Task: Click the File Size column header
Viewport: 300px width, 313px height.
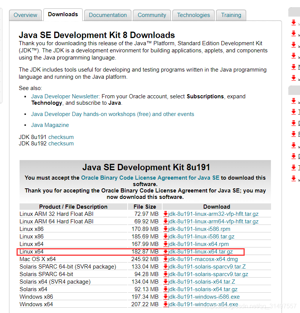Action: (x=145, y=207)
